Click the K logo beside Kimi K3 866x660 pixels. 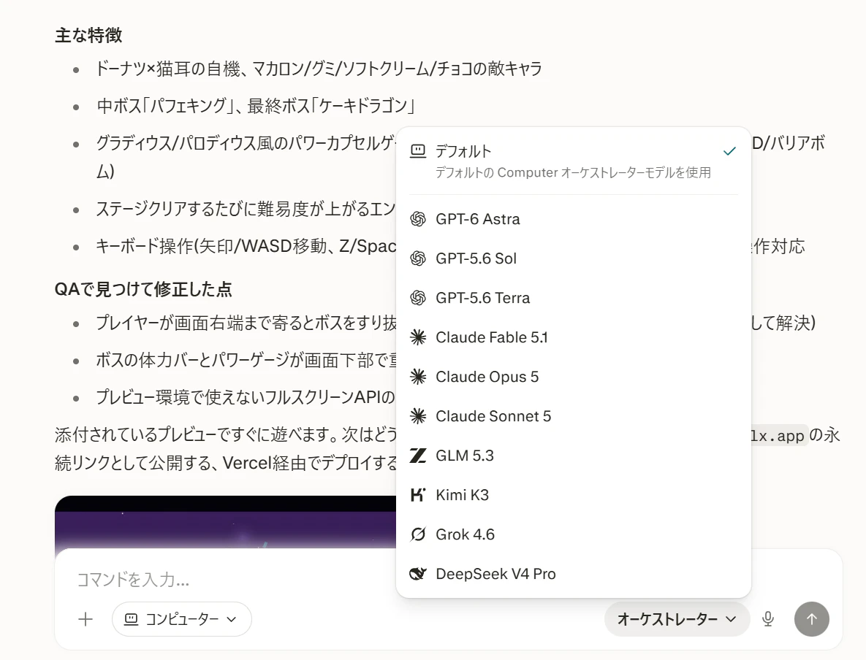tap(418, 495)
